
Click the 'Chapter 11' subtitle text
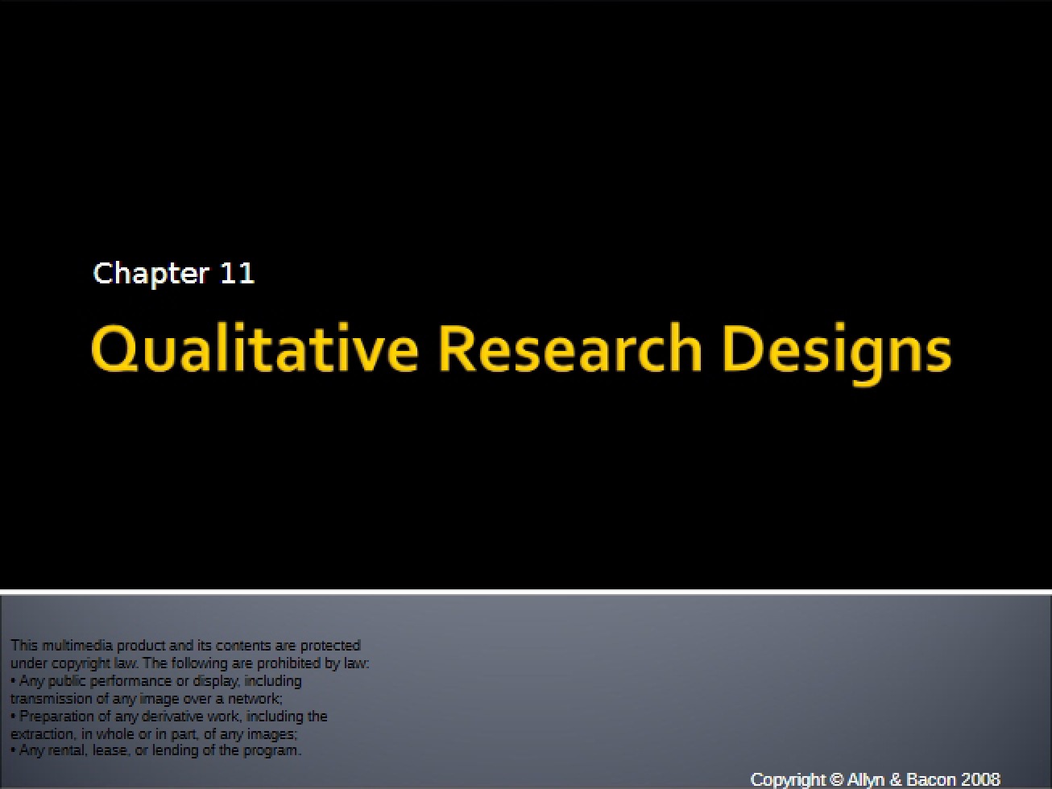point(174,274)
